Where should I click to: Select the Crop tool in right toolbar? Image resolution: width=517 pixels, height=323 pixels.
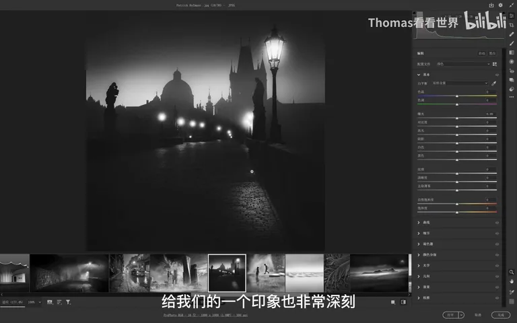click(512, 25)
